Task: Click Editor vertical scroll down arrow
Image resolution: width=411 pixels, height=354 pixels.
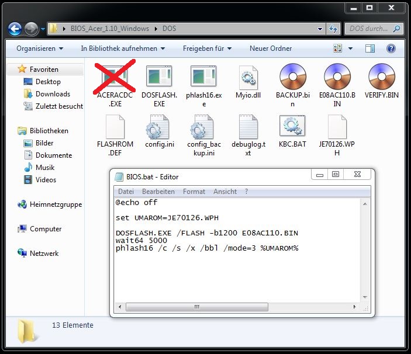Action: point(365,297)
